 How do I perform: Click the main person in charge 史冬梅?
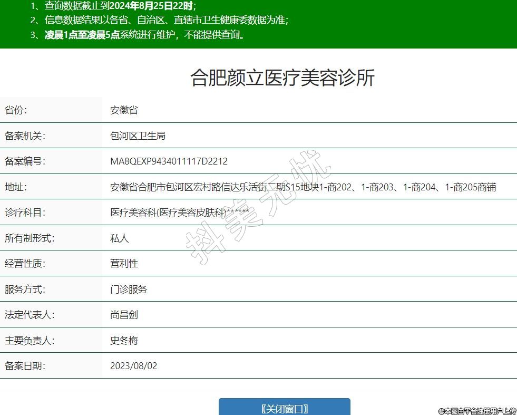(124, 341)
